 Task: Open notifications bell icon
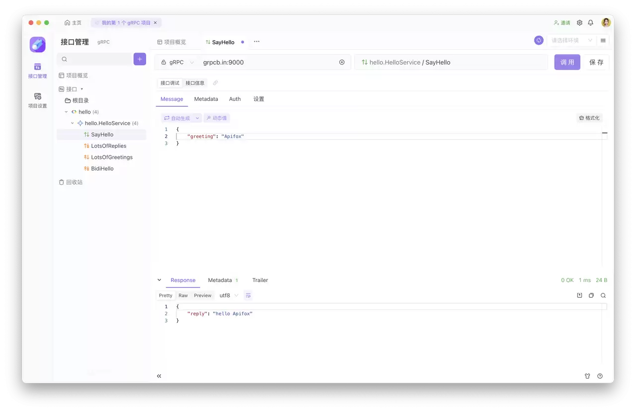tap(591, 23)
